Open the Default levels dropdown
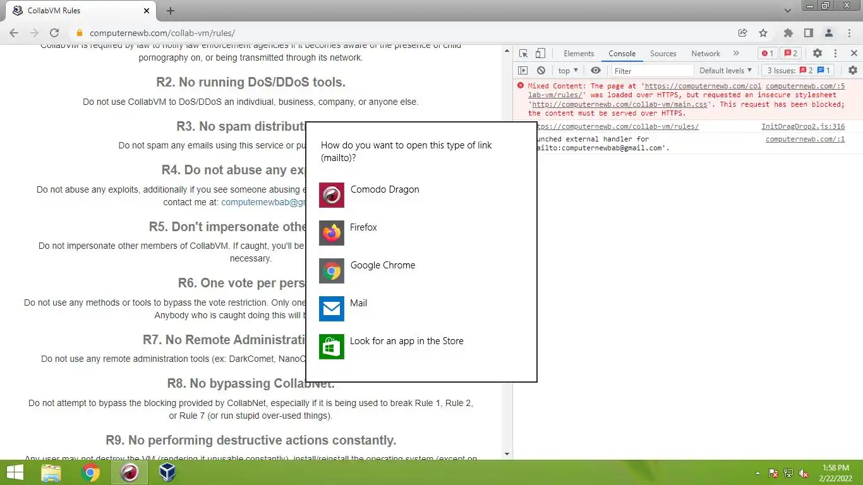This screenshot has height=485, width=863. (x=725, y=71)
